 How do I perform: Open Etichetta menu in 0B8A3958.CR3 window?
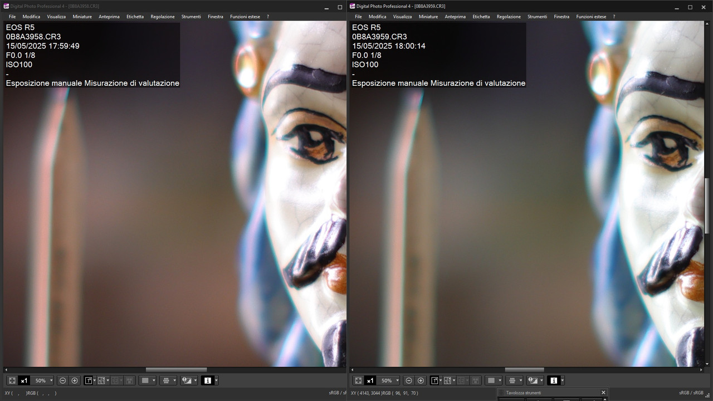tap(135, 17)
